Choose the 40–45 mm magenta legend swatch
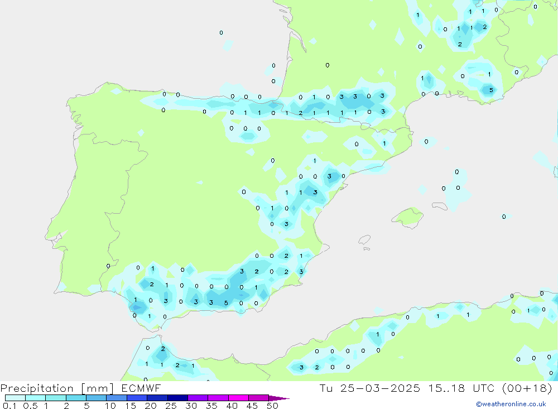 coord(238,398)
